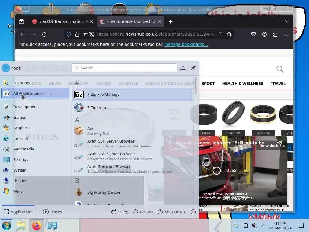Screen dimensions: 309x232
Task: Open a new Firefox tab
Action: 171,21
